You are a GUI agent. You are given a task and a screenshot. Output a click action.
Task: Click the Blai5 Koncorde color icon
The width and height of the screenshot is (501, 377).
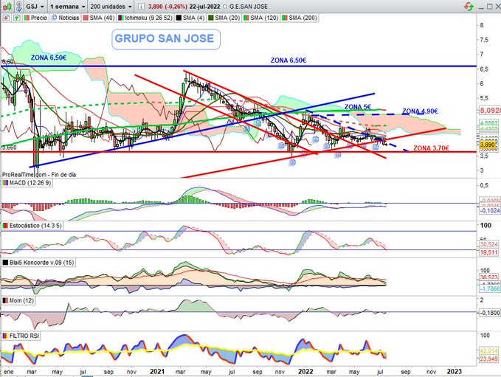point(5,263)
